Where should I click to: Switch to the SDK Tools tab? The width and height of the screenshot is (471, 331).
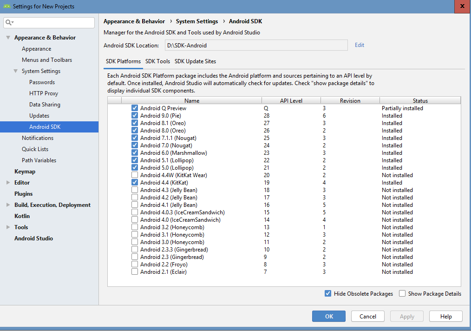pyautogui.click(x=157, y=61)
